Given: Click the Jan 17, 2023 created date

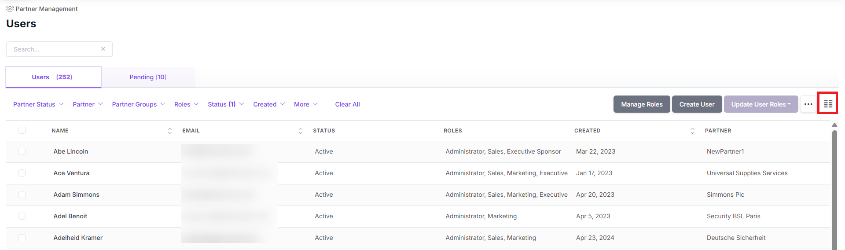Looking at the screenshot, I should point(594,173).
